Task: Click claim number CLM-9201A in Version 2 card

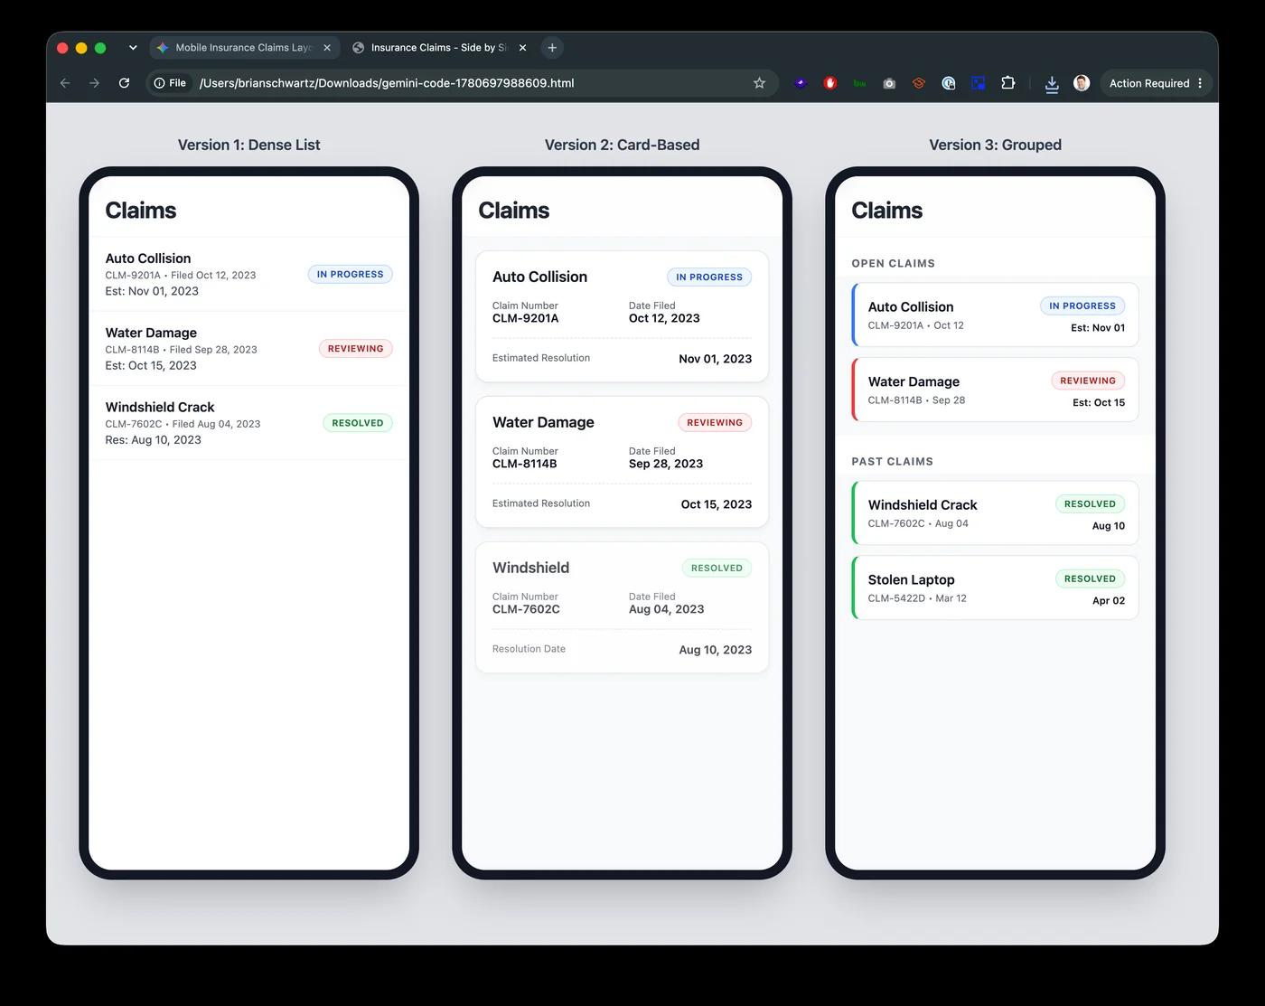Action: tap(525, 318)
